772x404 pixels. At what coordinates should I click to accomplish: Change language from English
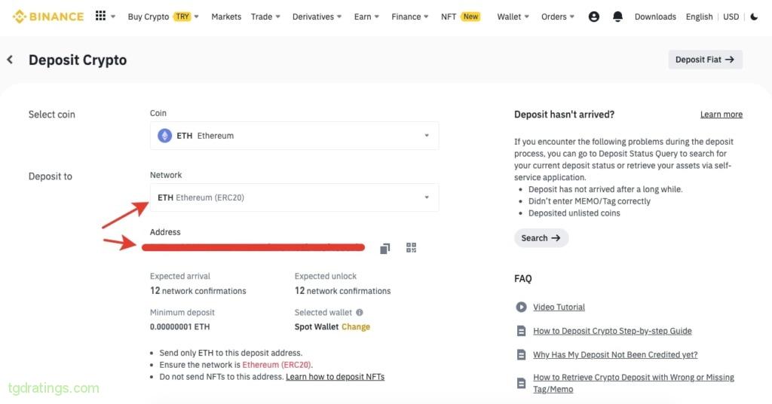699,17
